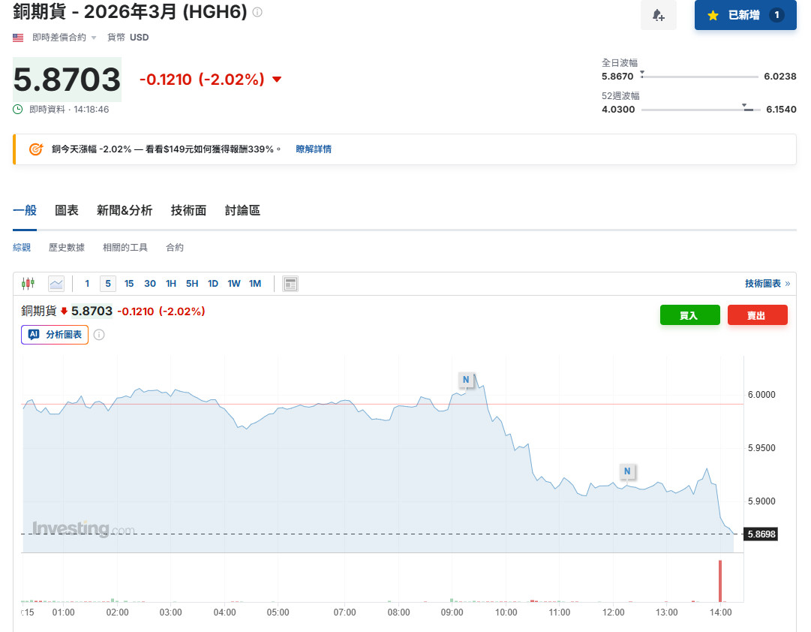Switch chart to area line view

coord(56,283)
